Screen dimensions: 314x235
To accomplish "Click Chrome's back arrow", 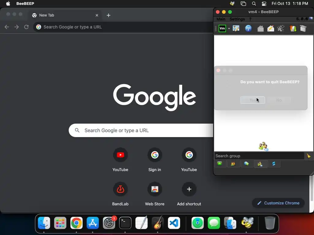I will coord(7,27).
